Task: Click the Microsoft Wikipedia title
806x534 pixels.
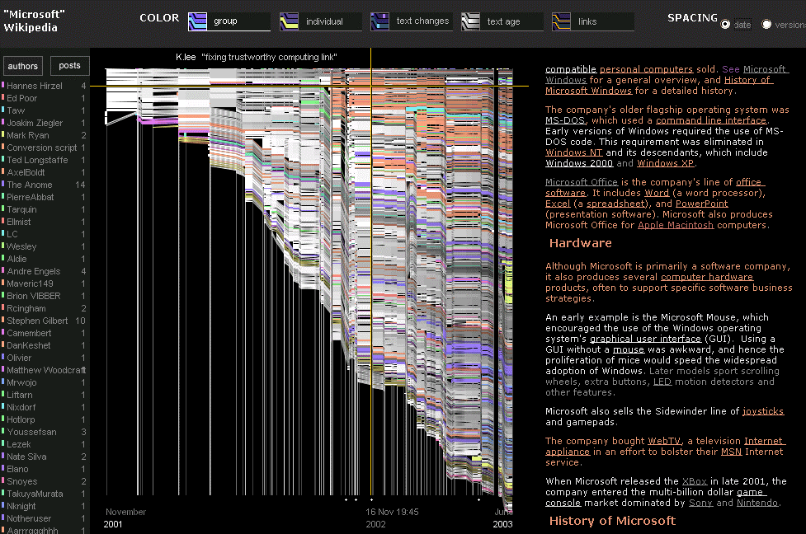Action: coord(35,21)
